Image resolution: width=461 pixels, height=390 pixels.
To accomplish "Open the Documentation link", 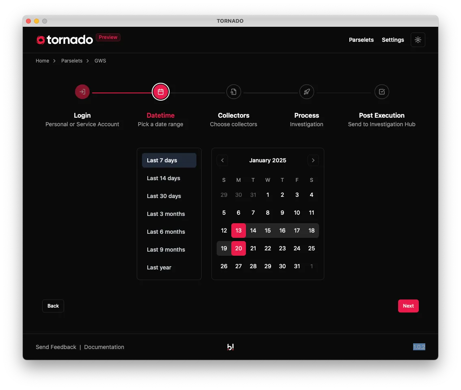I will point(104,347).
